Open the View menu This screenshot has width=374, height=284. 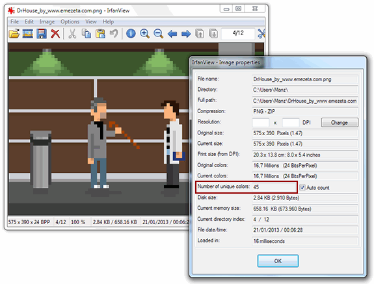pyautogui.click(x=91, y=21)
